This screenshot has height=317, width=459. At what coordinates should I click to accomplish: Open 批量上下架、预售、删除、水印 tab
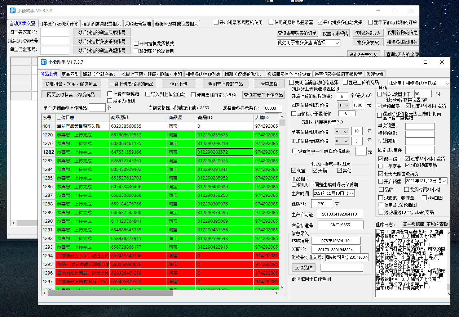(x=152, y=74)
